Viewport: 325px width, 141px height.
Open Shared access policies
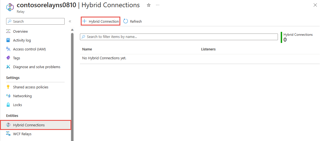click(30, 87)
